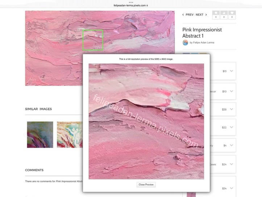
Task: Open the first similar image thumbnail
Action: 40,134
